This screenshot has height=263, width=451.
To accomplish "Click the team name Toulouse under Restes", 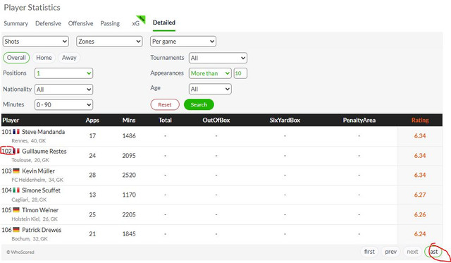I will click(x=21, y=160).
